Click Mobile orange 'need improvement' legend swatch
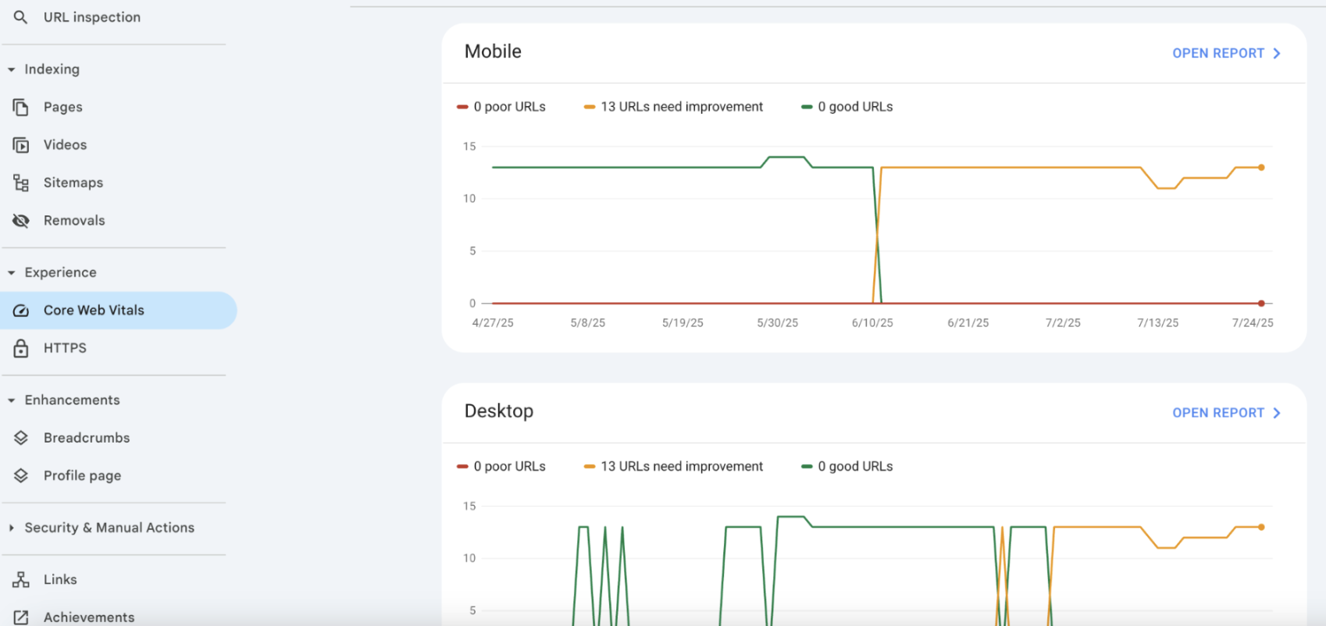 (590, 107)
